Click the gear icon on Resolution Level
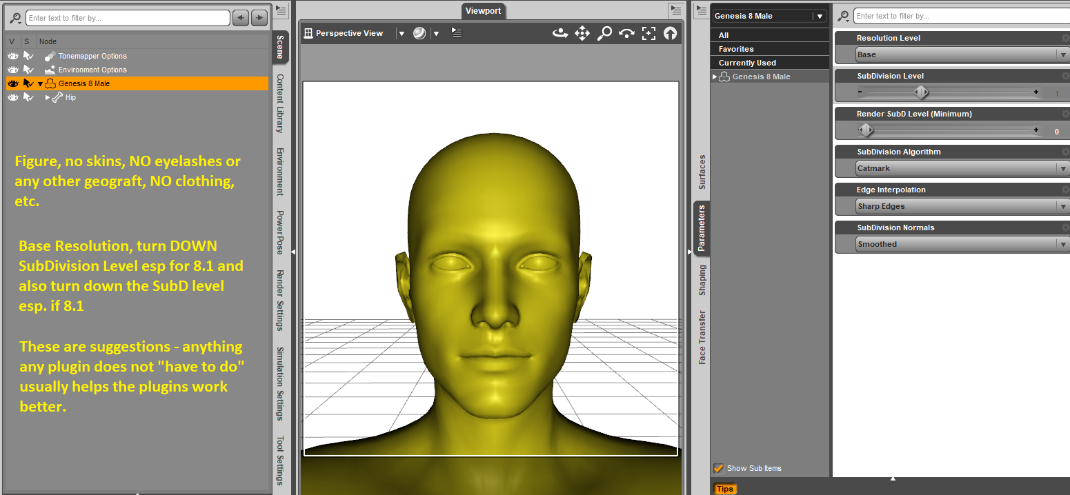The image size is (1070, 495). pos(1064,38)
